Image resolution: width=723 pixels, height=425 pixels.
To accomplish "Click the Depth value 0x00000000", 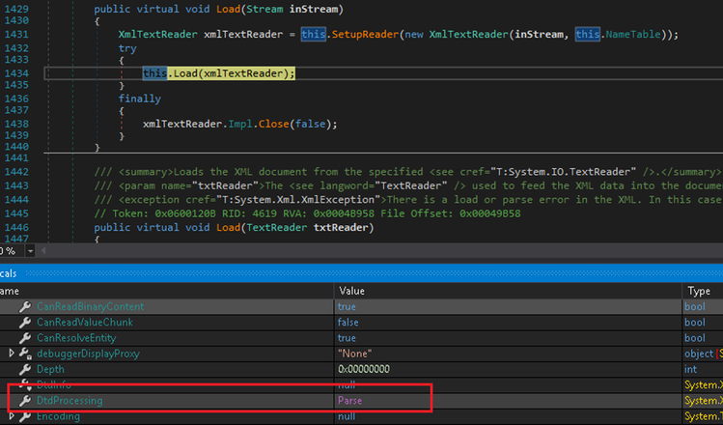I will coord(363,369).
